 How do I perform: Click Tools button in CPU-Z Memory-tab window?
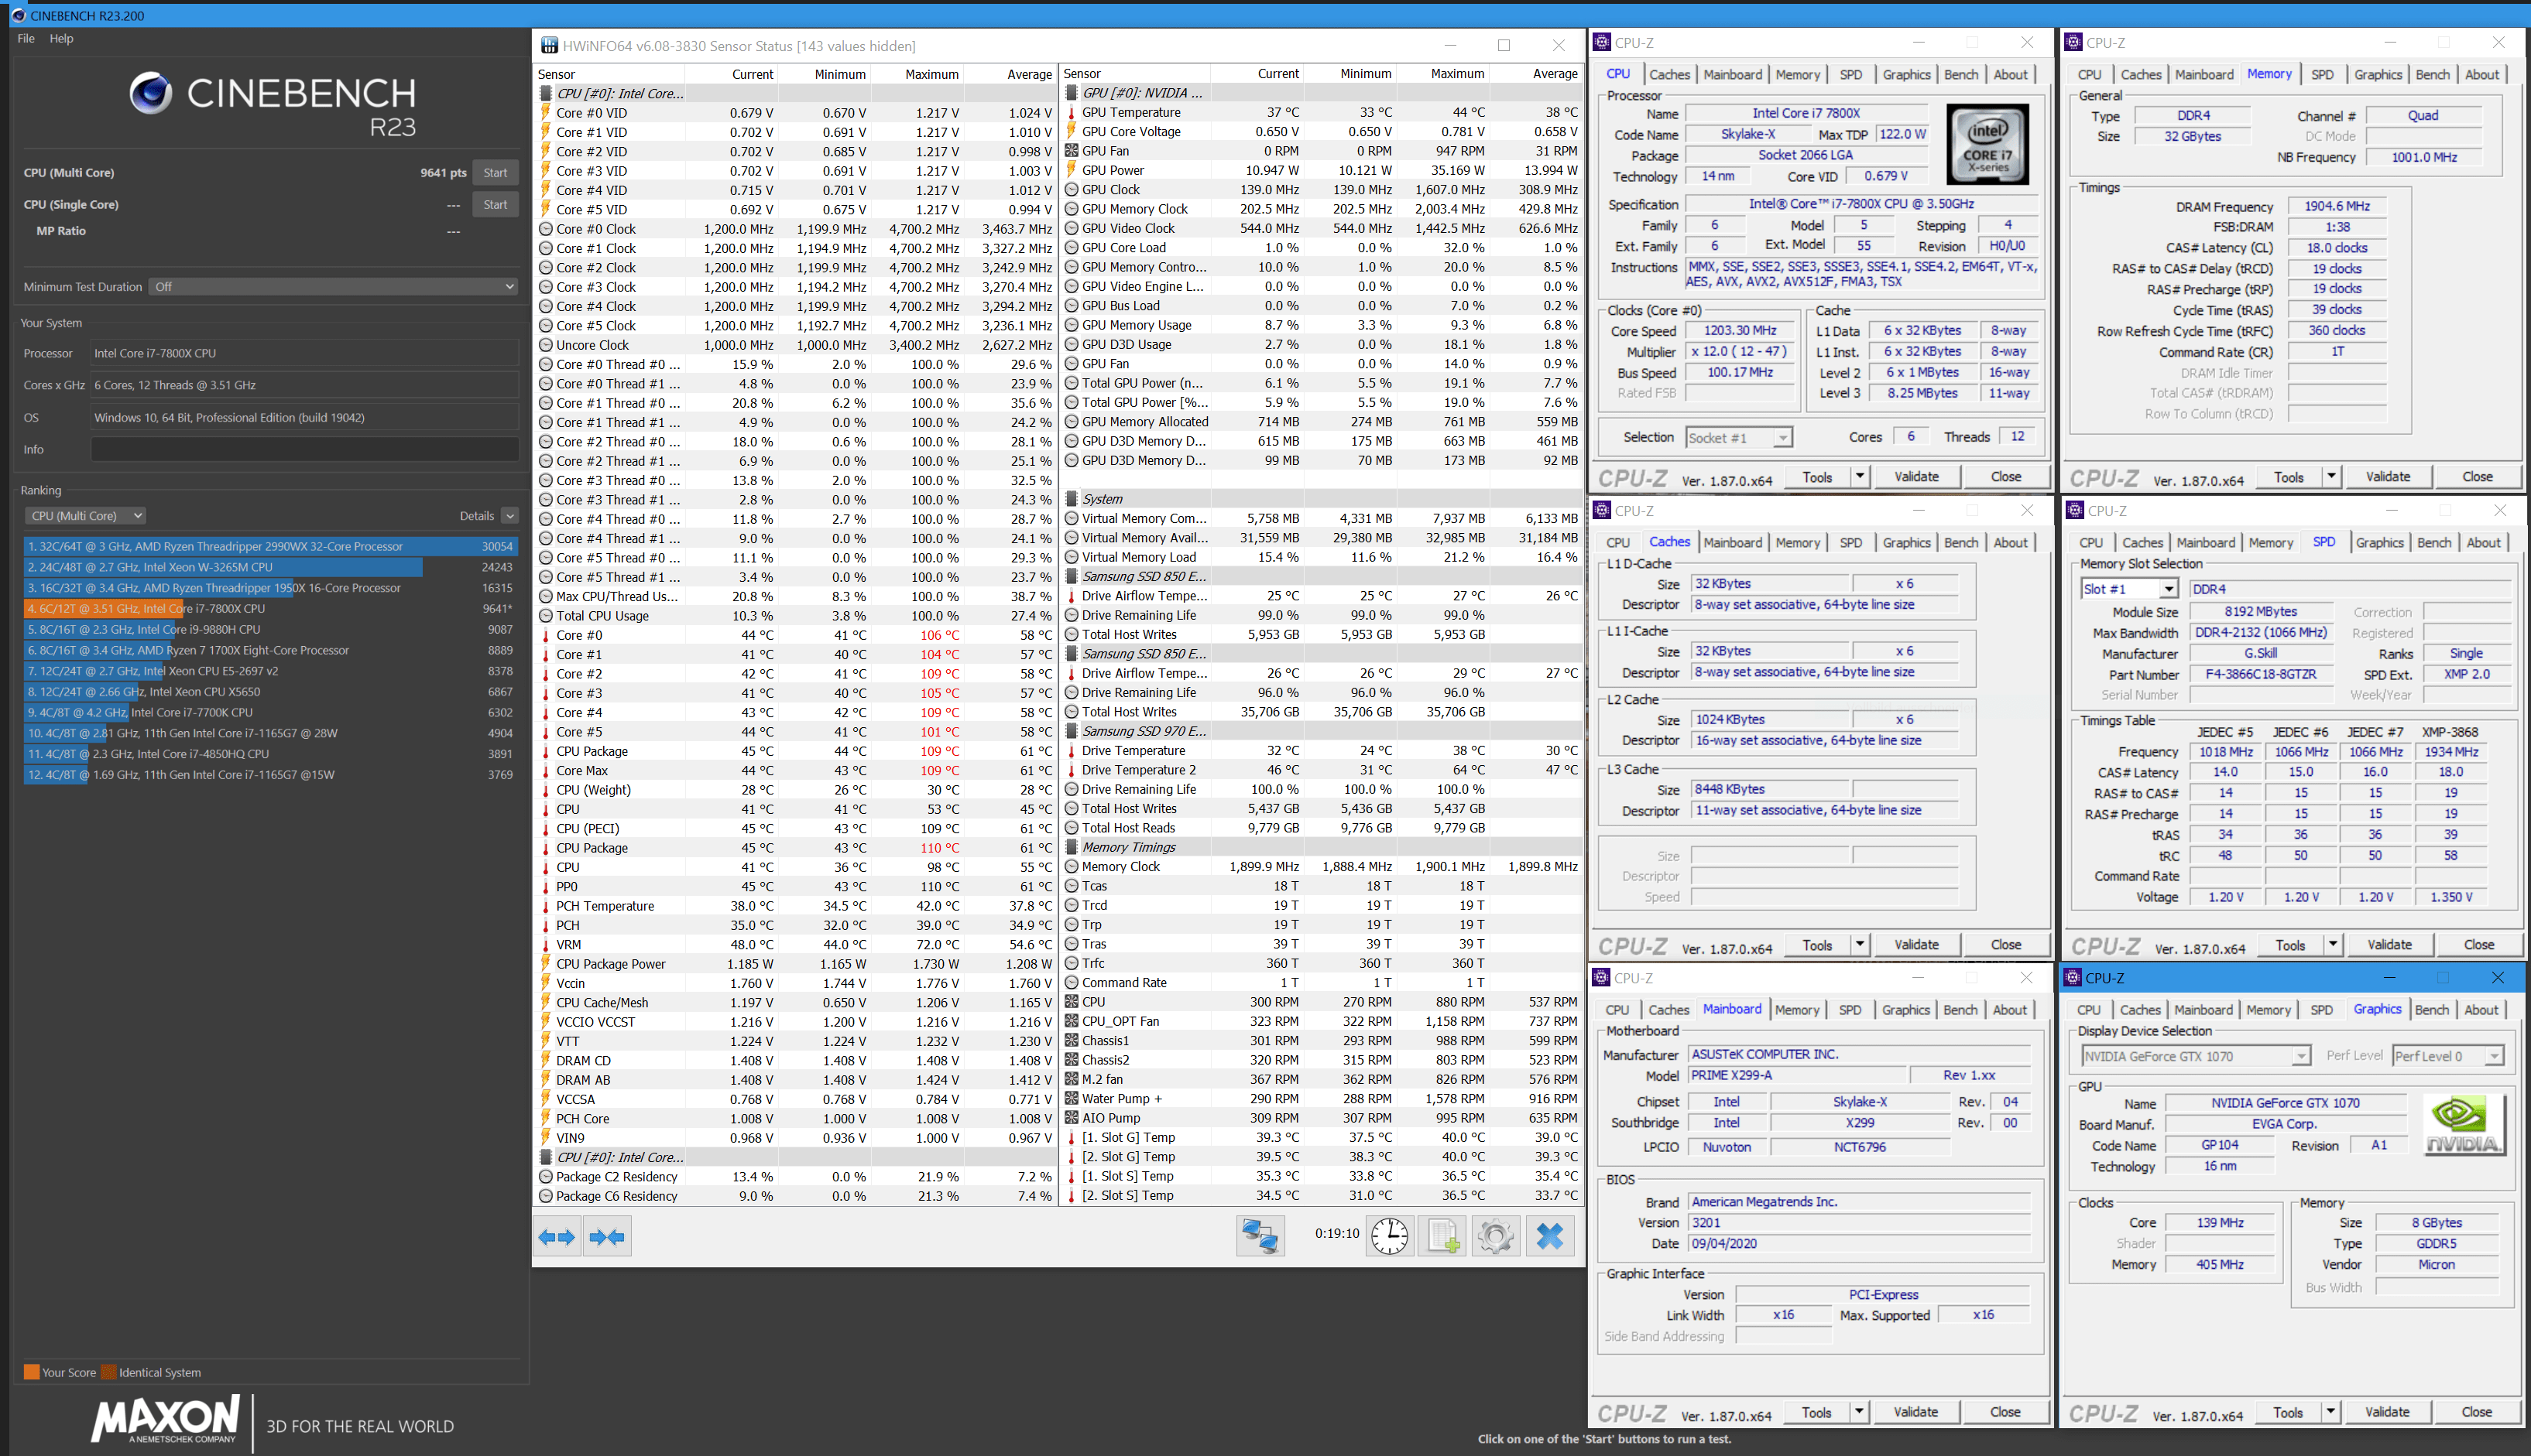pyautogui.click(x=2288, y=477)
